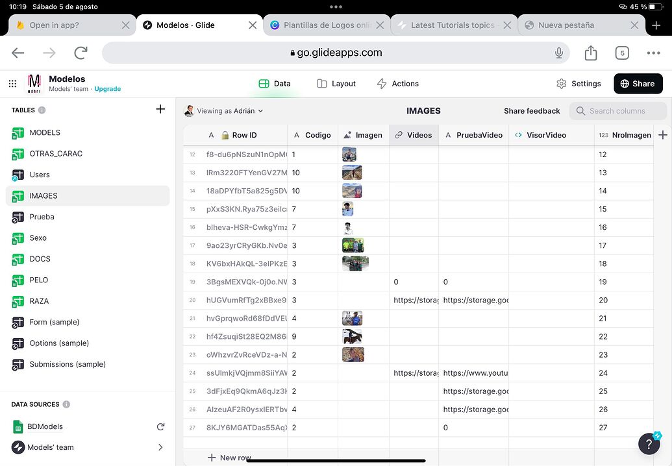This screenshot has width=672, height=466.
Task: Click the link icon in the Videos column header
Action: pyautogui.click(x=397, y=134)
